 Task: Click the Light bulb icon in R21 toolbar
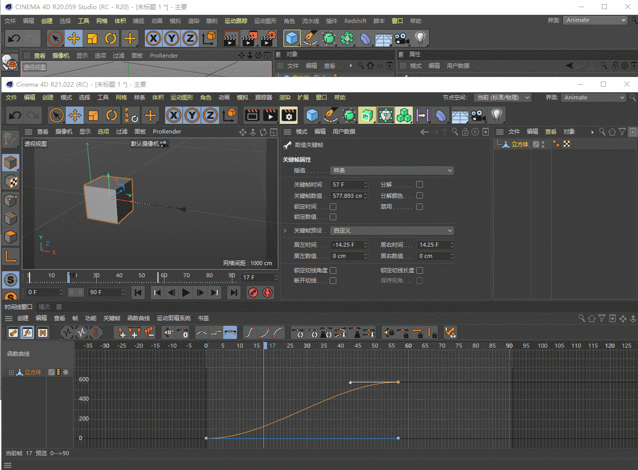(497, 116)
